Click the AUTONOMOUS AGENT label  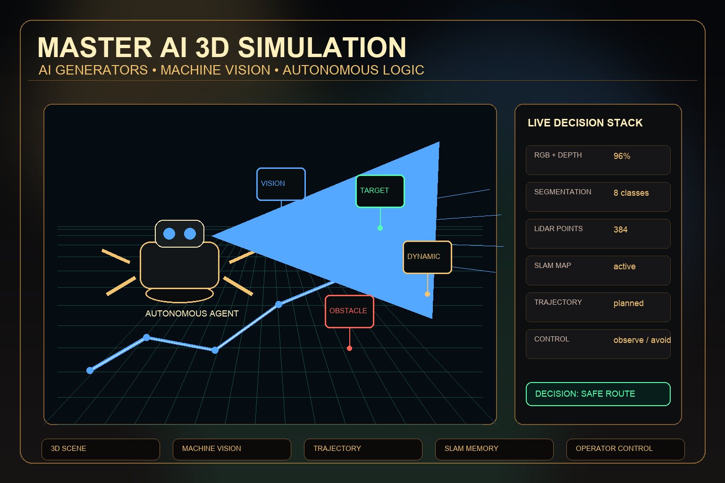[x=192, y=314]
